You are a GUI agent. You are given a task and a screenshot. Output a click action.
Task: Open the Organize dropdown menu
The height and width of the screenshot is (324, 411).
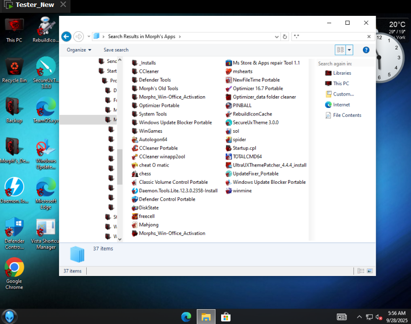pyautogui.click(x=79, y=50)
